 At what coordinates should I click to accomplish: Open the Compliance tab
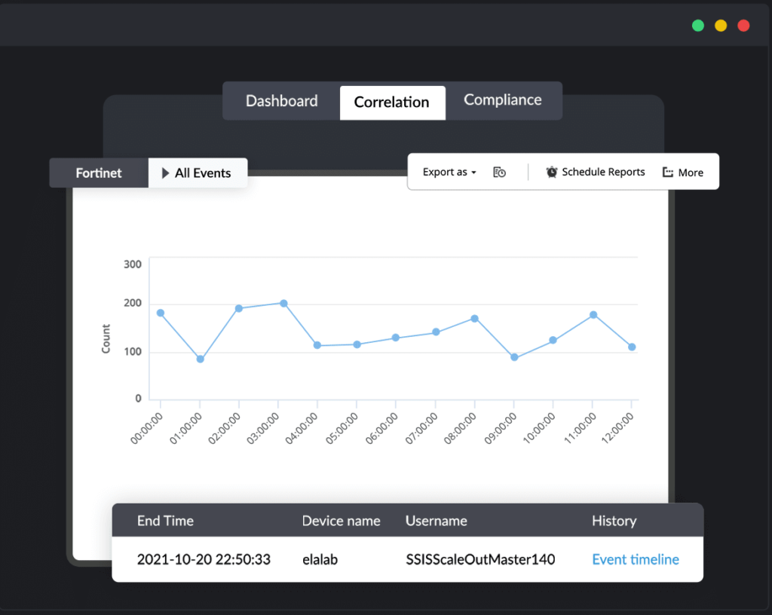click(502, 99)
